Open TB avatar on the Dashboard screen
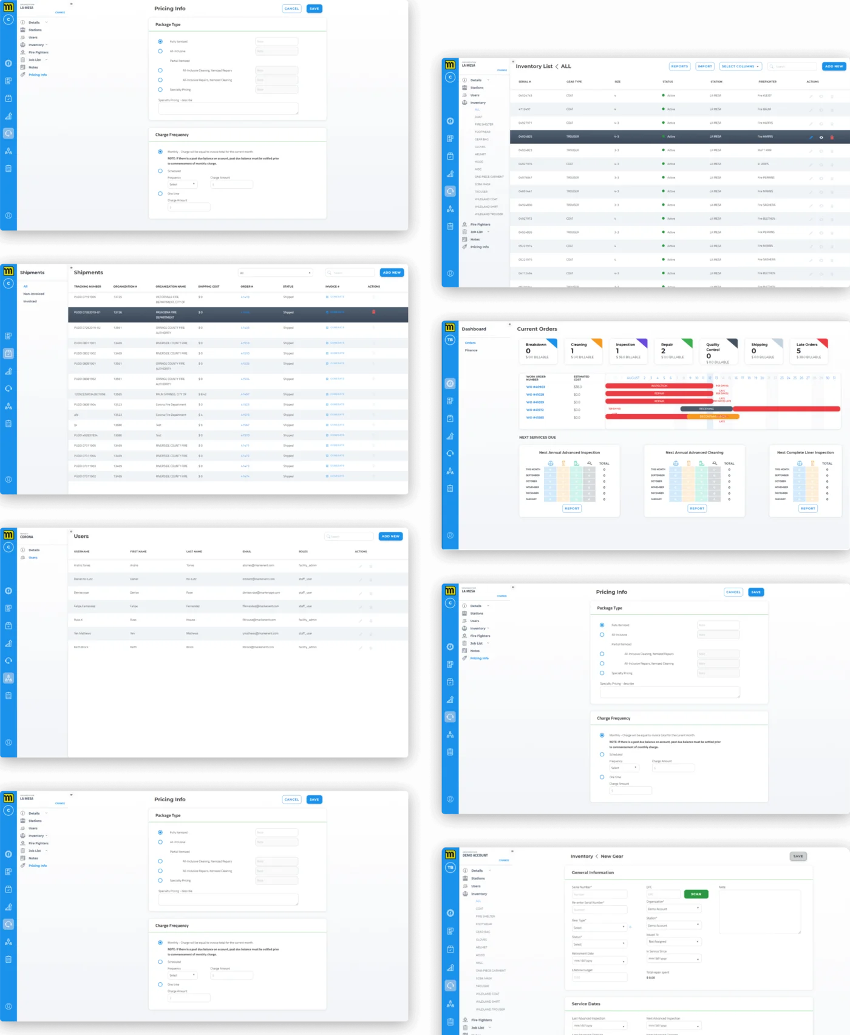Viewport: 850px width, 1035px height. click(450, 340)
